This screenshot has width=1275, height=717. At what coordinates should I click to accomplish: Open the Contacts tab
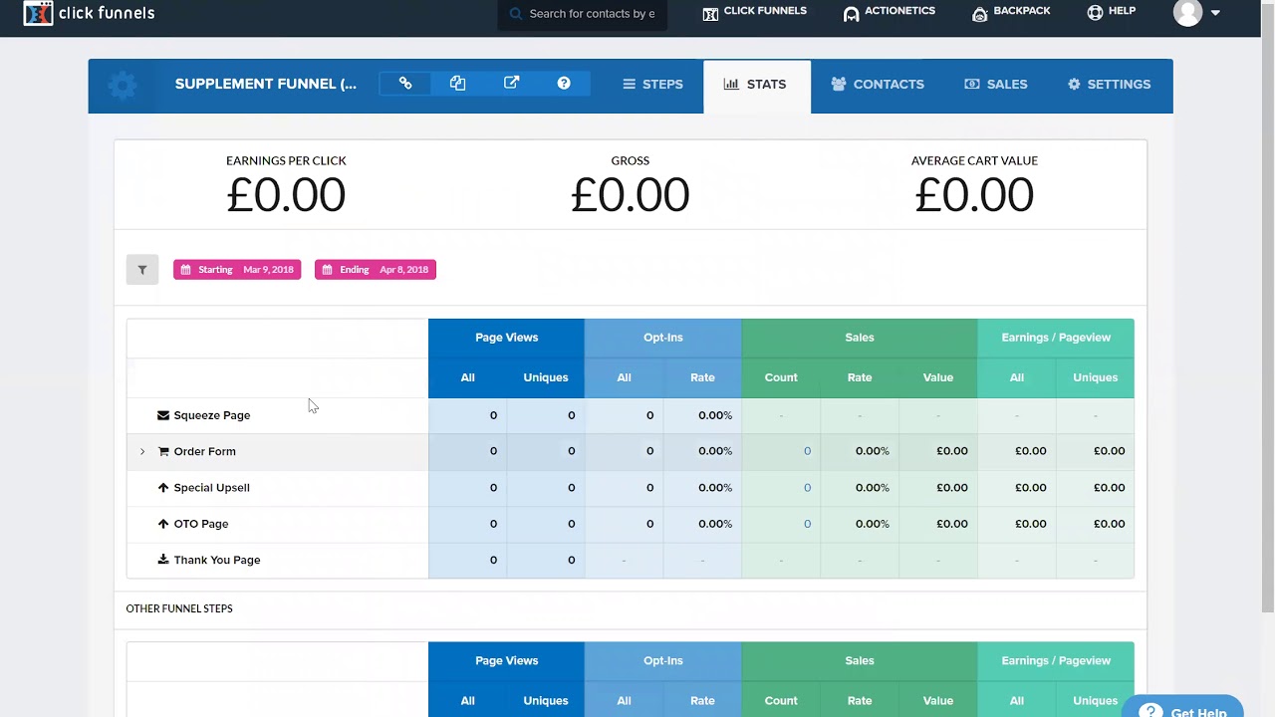tap(878, 85)
